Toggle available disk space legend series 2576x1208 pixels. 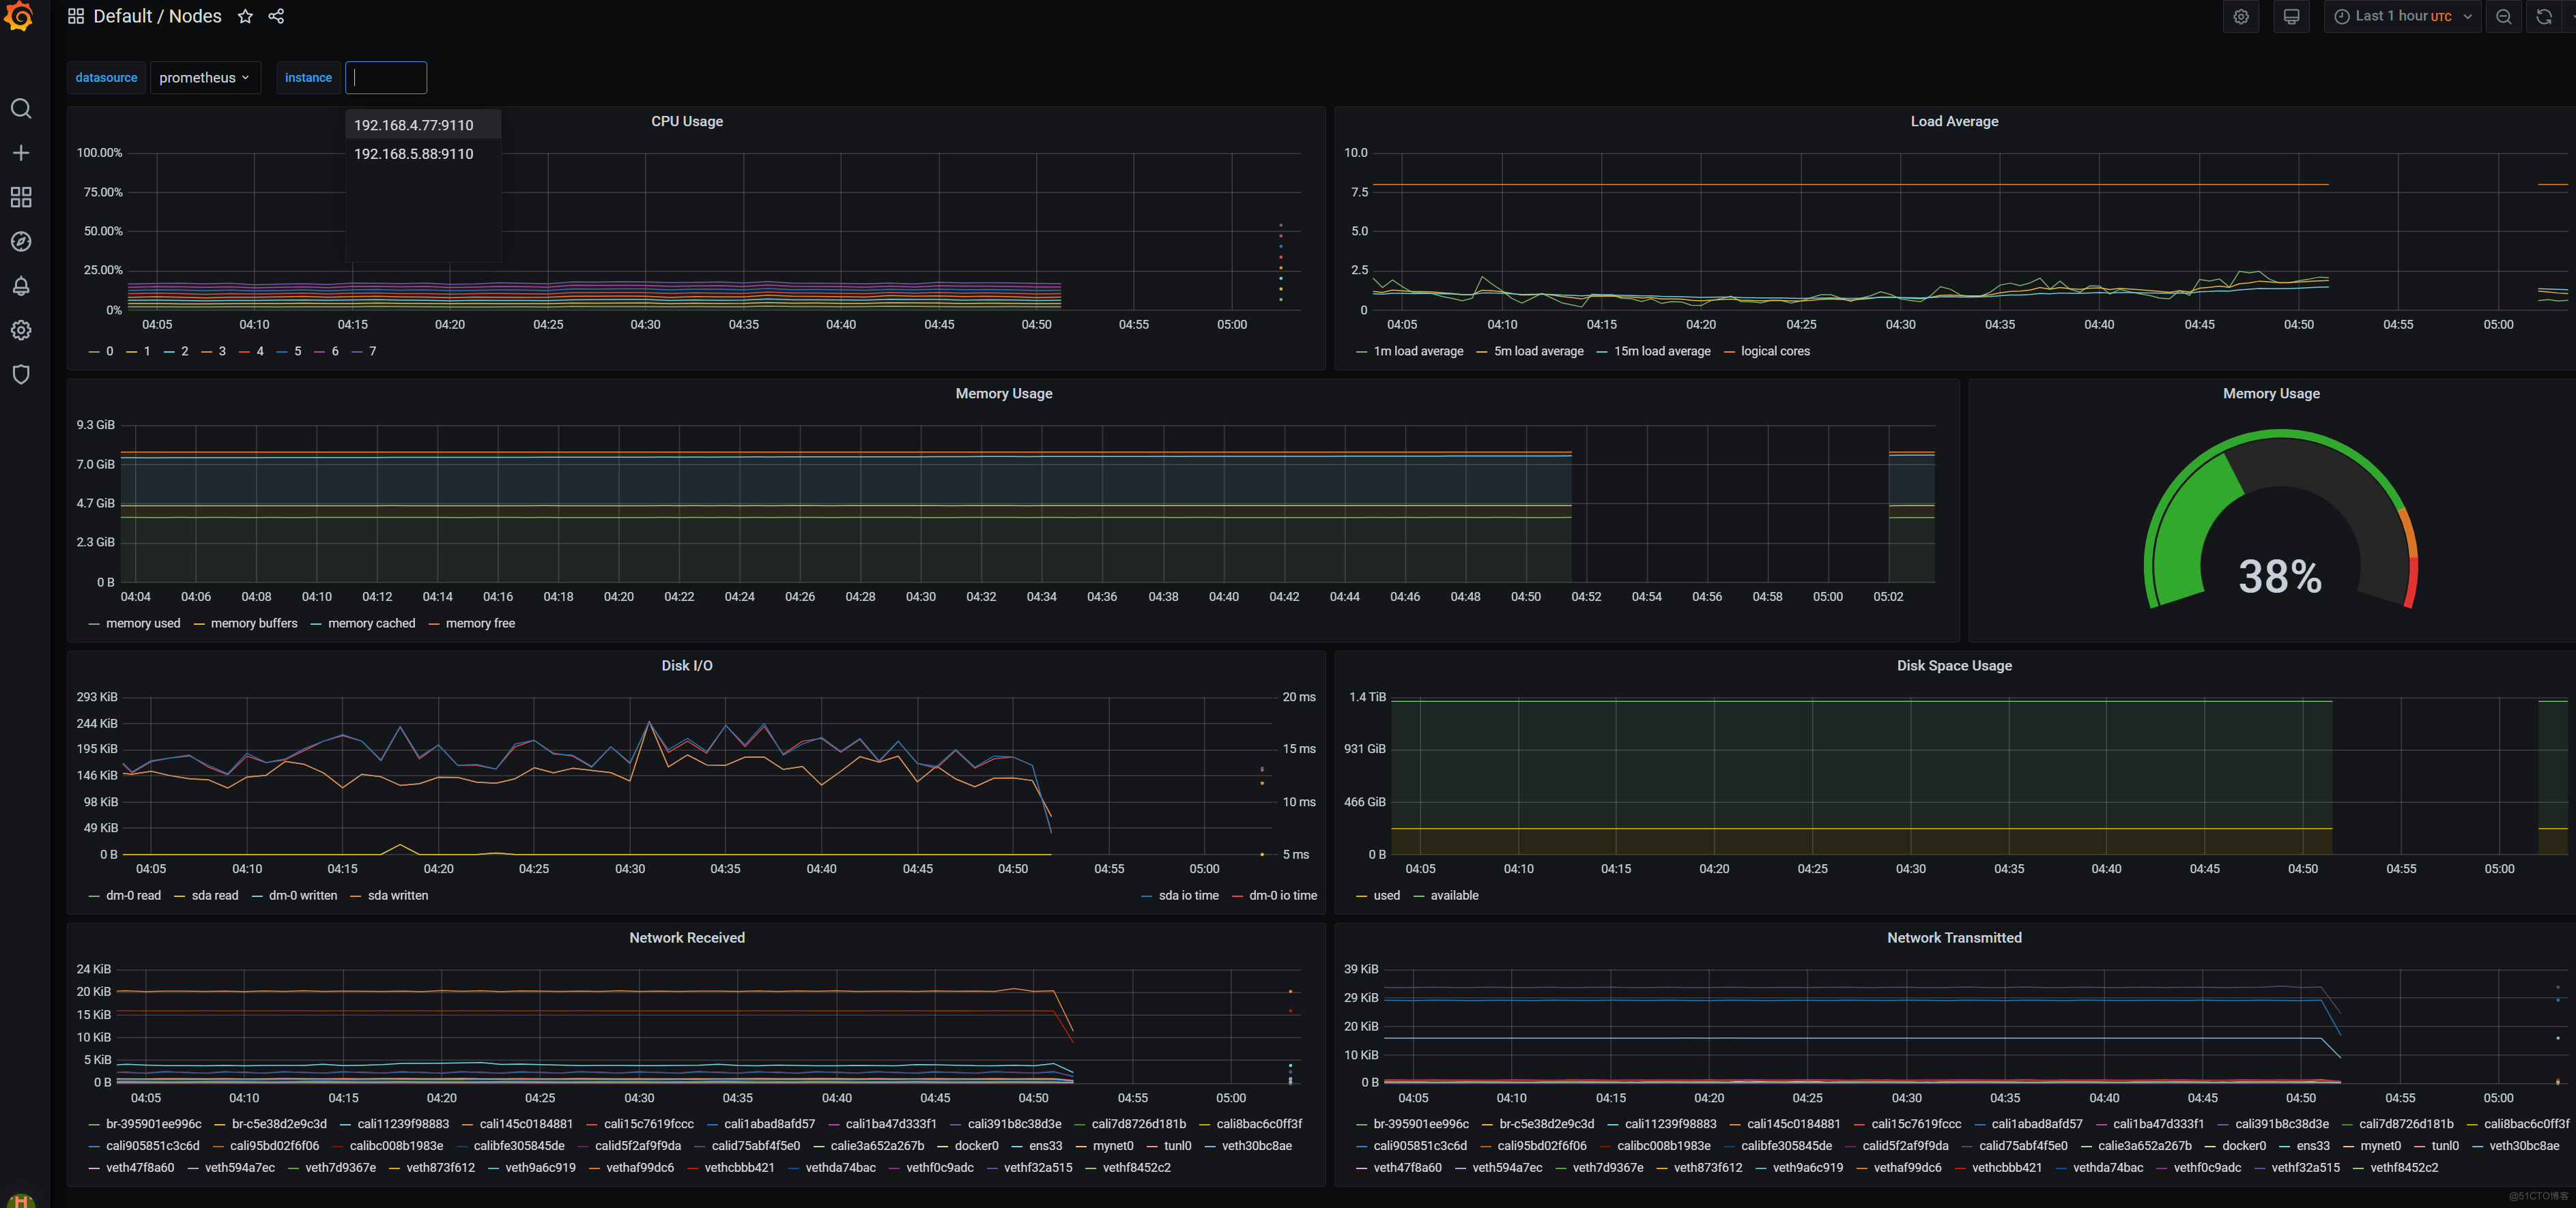(1454, 896)
